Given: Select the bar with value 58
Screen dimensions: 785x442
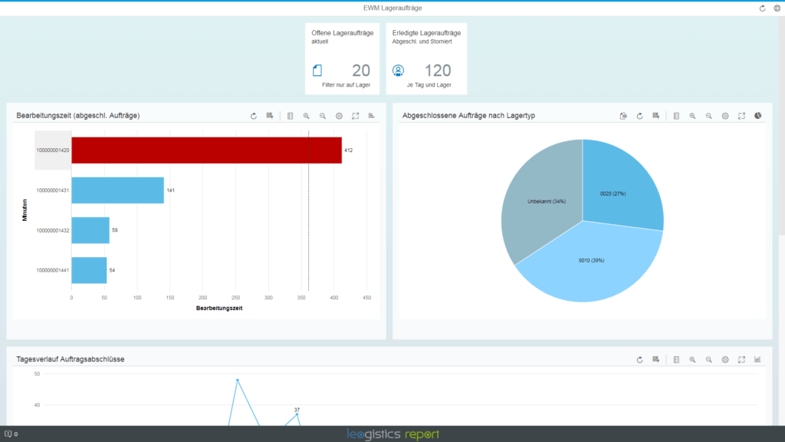Looking at the screenshot, I should tap(90, 230).
